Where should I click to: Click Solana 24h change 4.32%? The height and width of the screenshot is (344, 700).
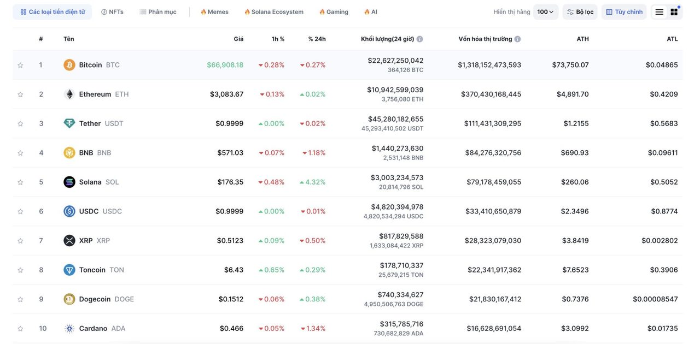tap(313, 182)
